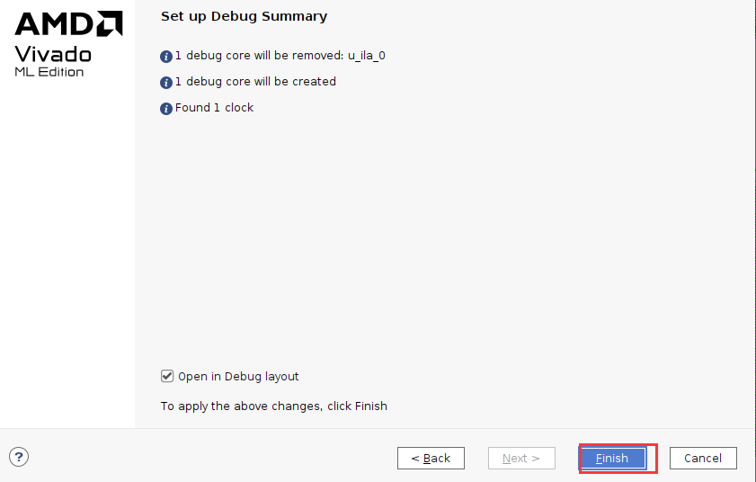Go to previous page with Back button
The image size is (756, 482).
coord(431,458)
